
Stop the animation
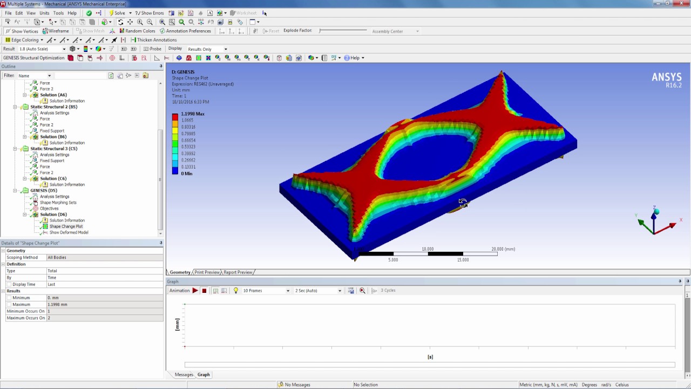[x=204, y=291]
